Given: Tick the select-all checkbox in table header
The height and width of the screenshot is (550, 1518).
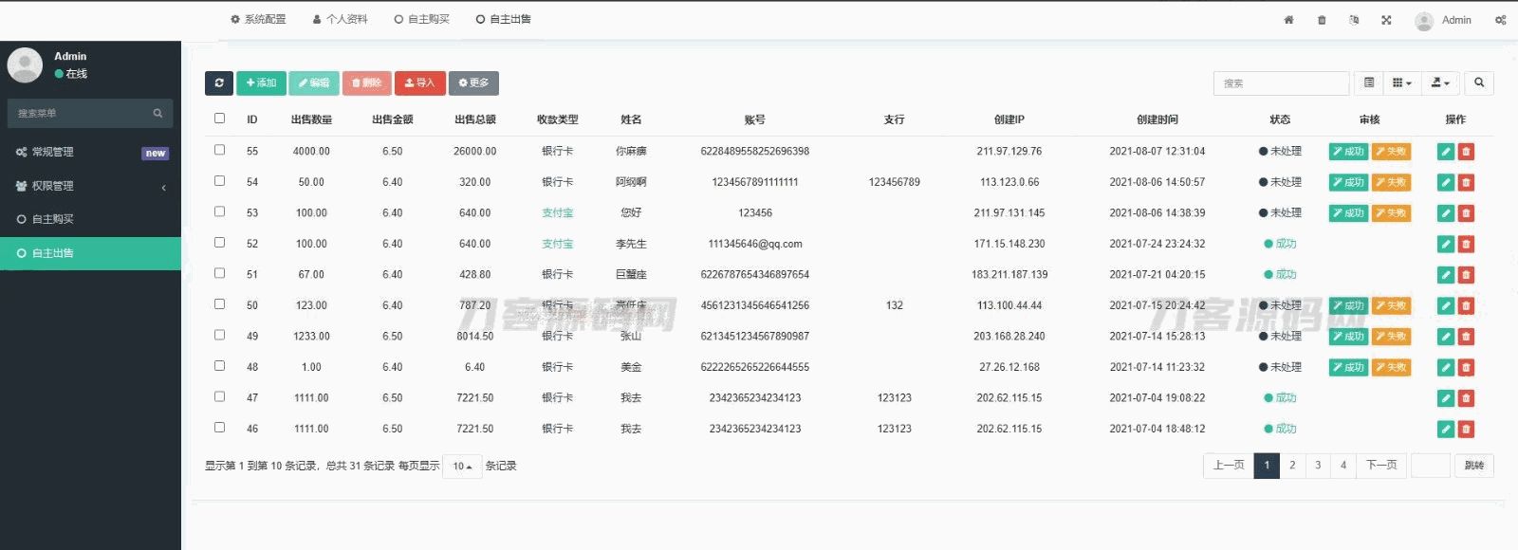Looking at the screenshot, I should [220, 119].
